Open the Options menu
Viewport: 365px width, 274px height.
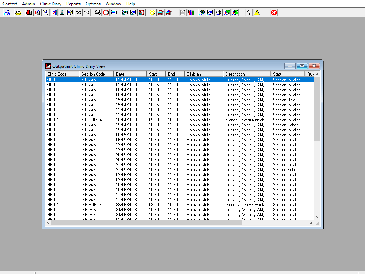(93, 4)
